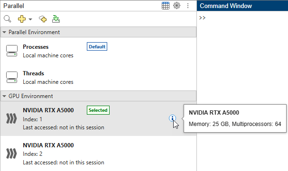Click the Selected badge on GPU index 1
288x171 pixels.
click(98, 110)
